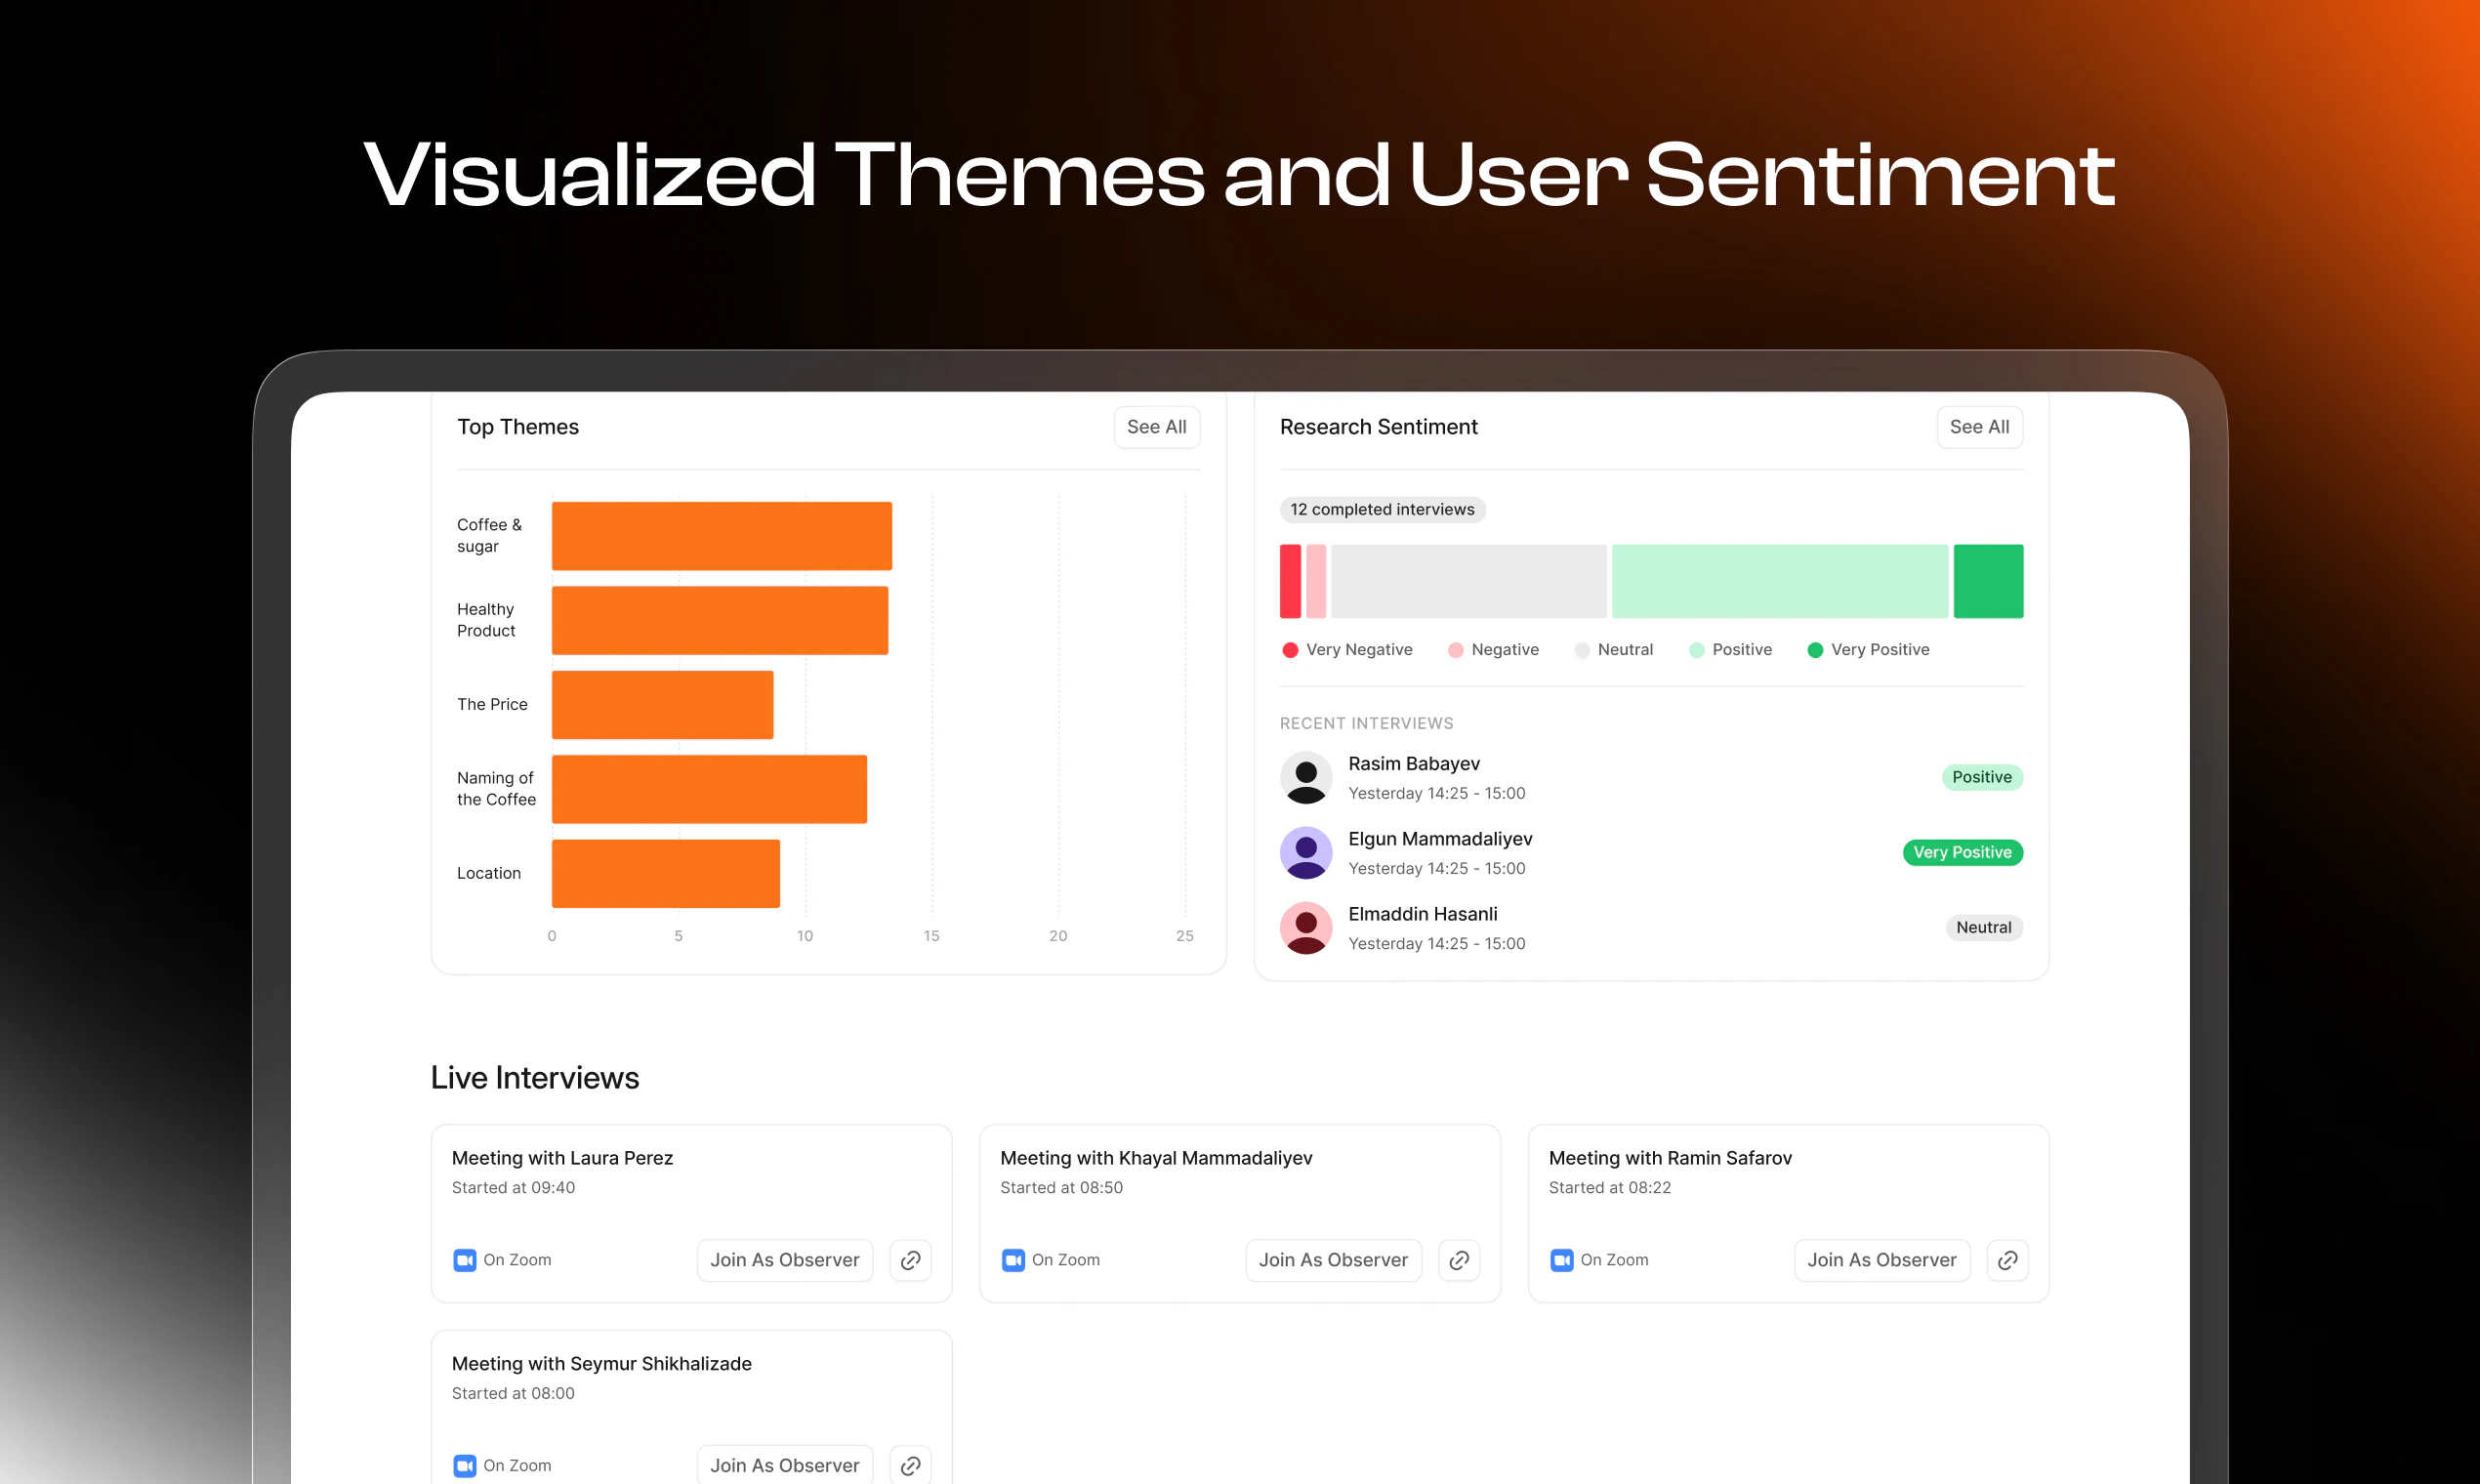2480x1484 pixels.
Task: Click the Very Positive legend item
Action: [x=1868, y=650]
